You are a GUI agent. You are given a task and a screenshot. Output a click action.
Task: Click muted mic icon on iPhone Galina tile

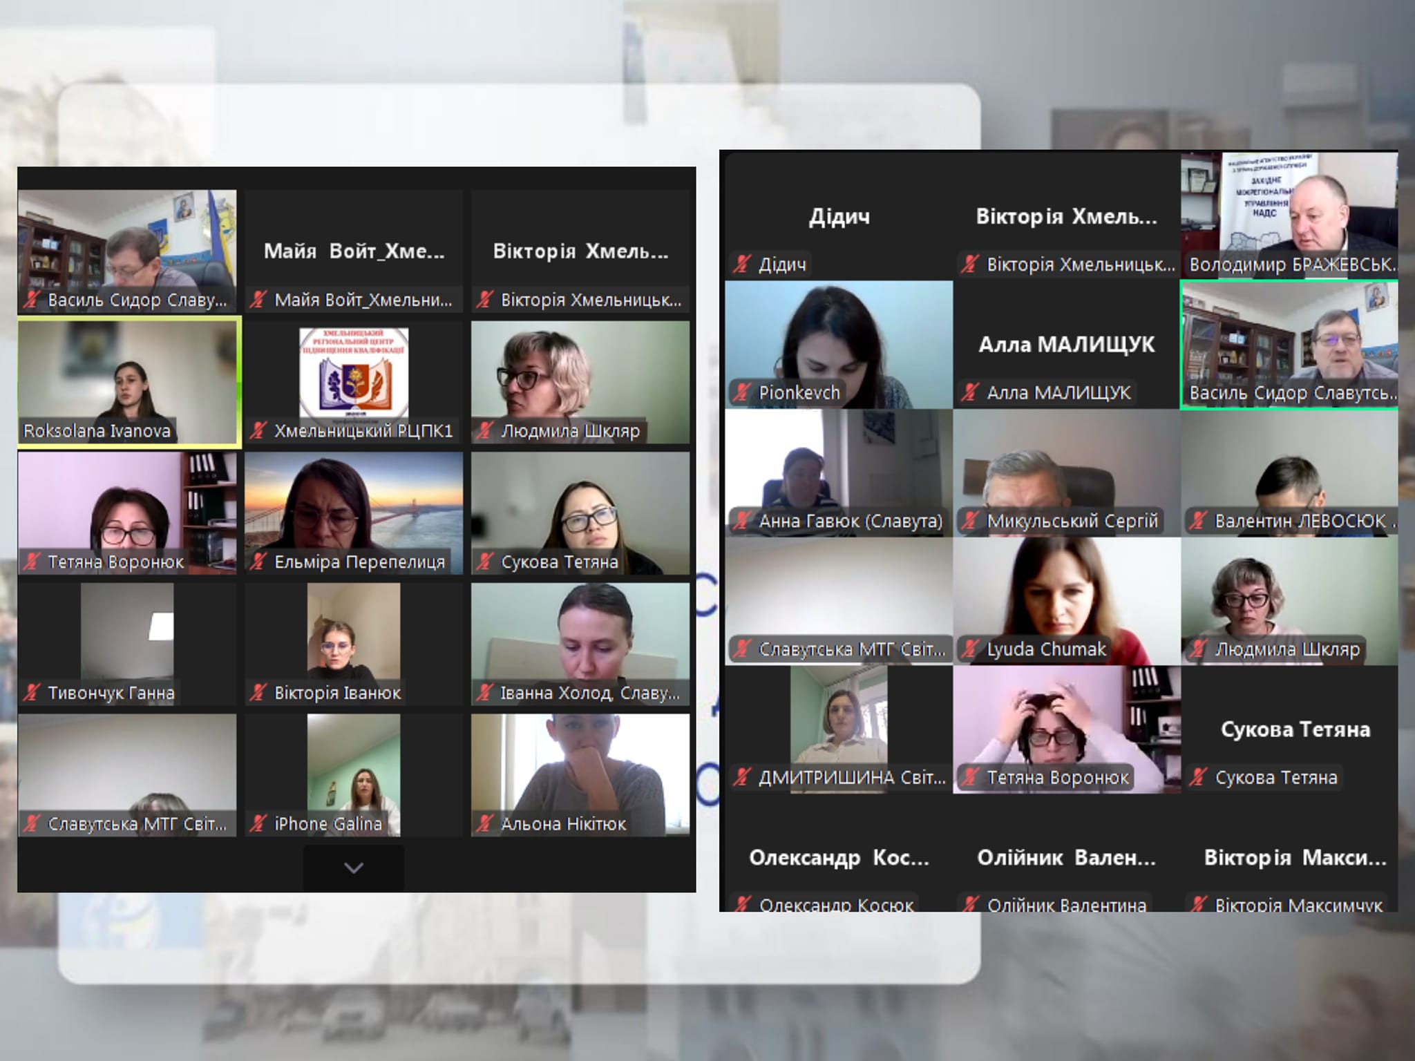tap(258, 823)
